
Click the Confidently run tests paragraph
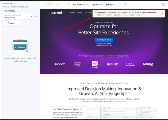tap(104, 100)
